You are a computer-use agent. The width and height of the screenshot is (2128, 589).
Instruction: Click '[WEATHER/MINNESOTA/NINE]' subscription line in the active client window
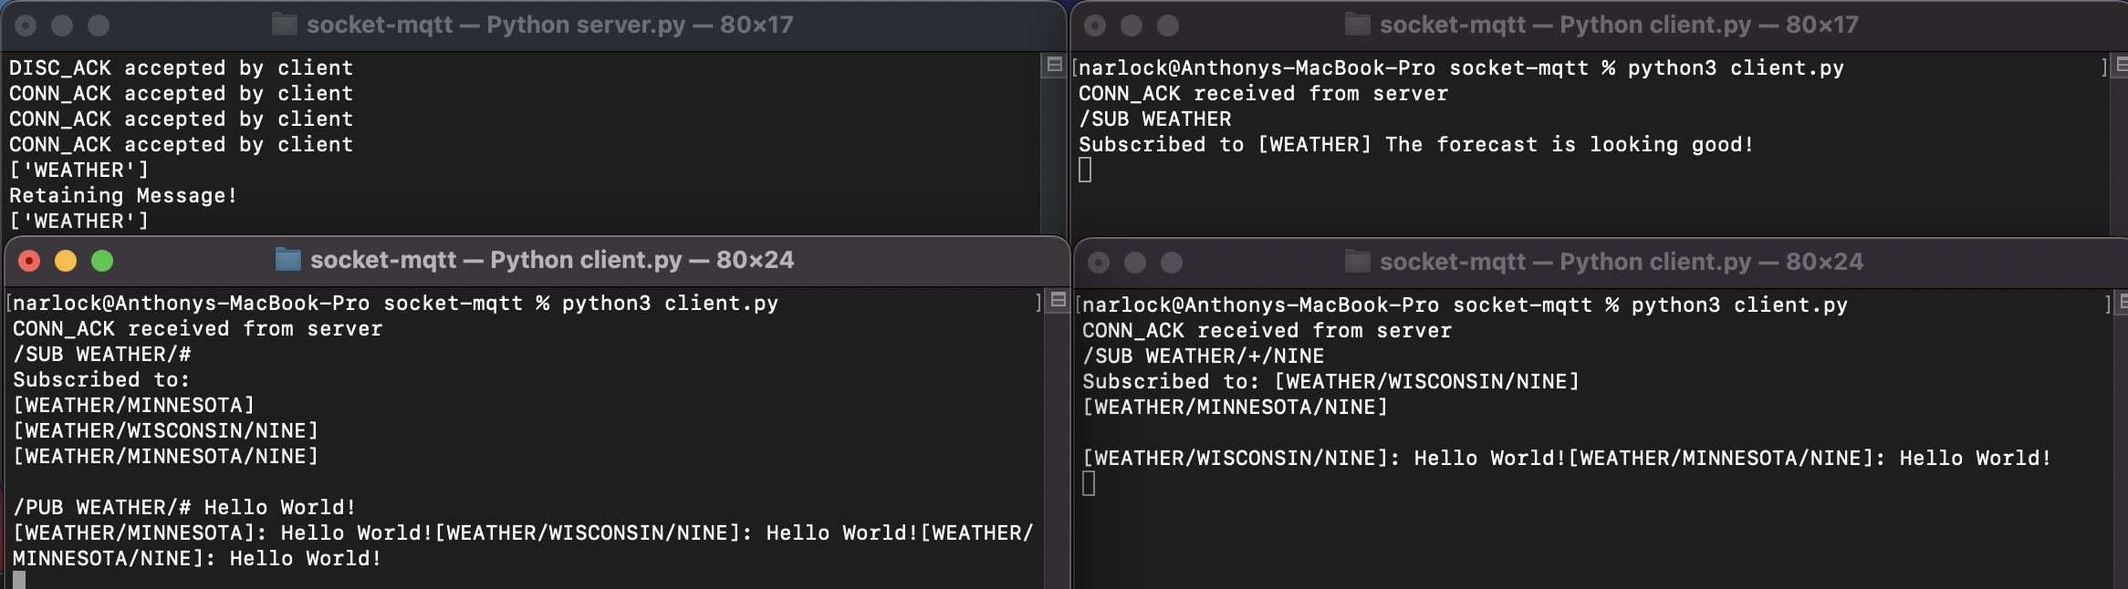click(166, 457)
